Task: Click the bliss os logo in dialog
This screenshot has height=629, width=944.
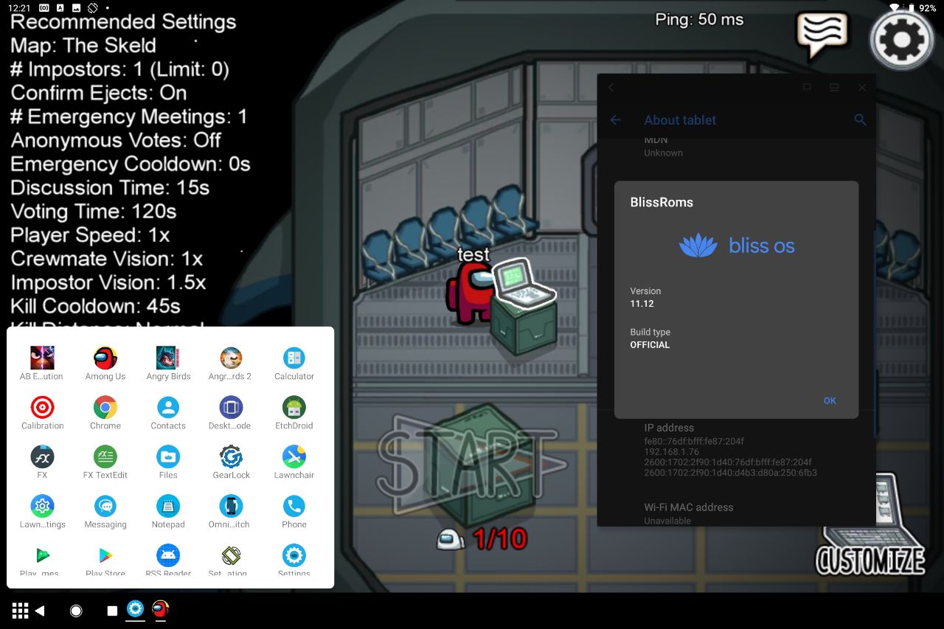Action: (737, 246)
